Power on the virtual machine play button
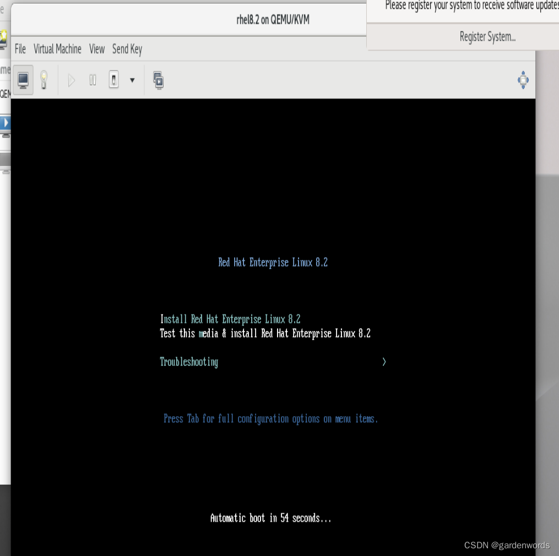Image resolution: width=559 pixels, height=556 pixels. click(x=71, y=80)
